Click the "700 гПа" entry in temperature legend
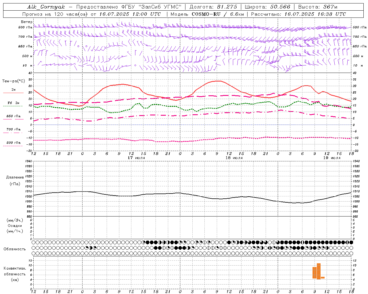368x294 pixels. [14, 129]
